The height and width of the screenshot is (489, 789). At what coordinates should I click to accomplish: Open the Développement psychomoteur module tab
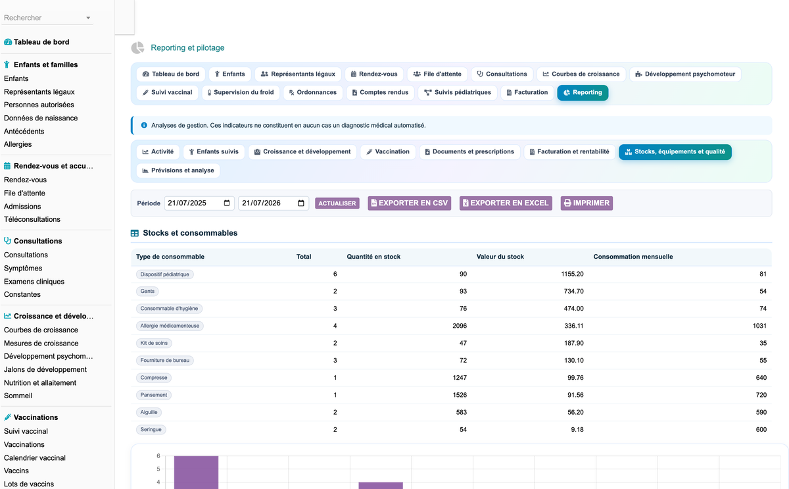click(686, 74)
